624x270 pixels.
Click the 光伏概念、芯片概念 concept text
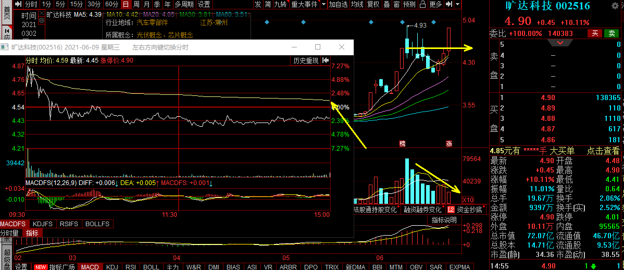click(x=165, y=35)
